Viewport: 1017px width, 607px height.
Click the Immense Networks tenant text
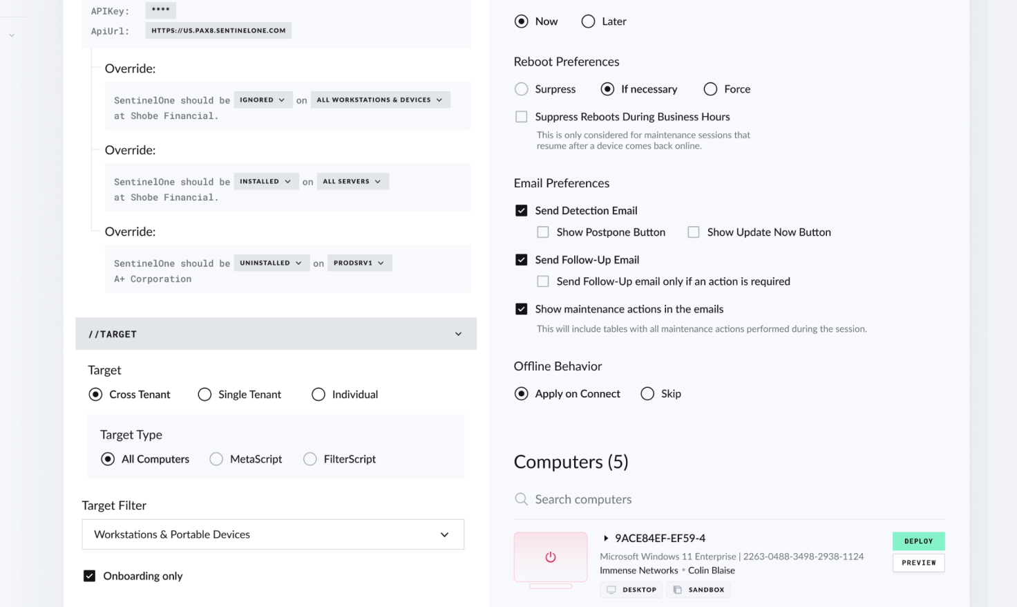(x=639, y=570)
